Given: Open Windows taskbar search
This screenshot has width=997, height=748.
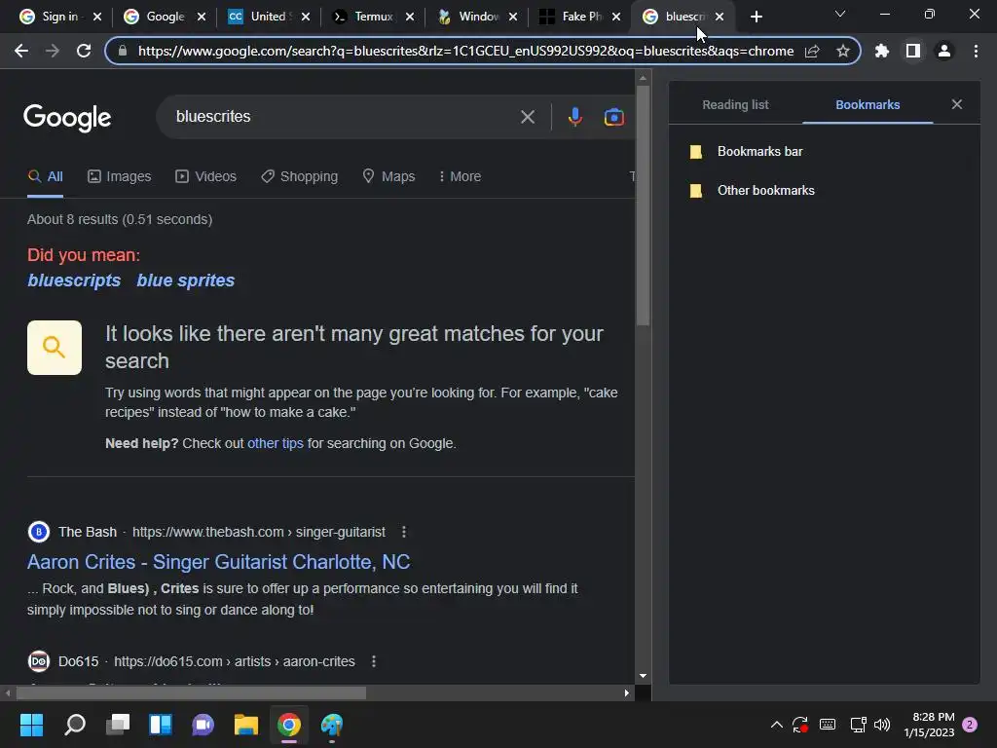Looking at the screenshot, I should [75, 725].
